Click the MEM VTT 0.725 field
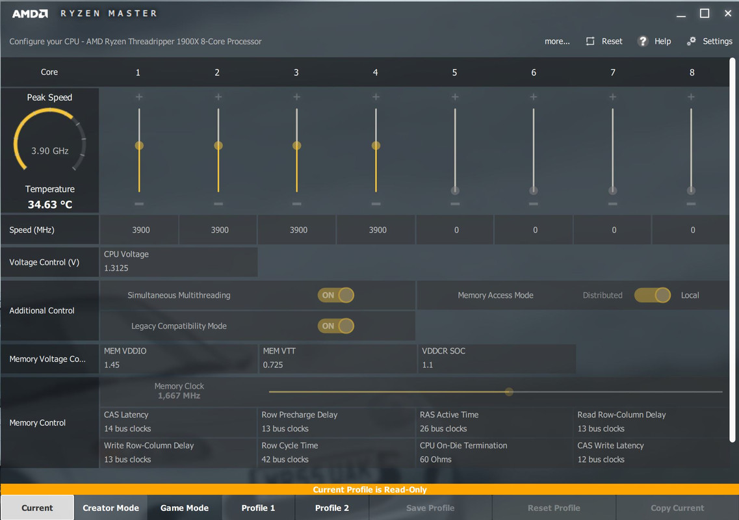Screen dimensions: 739x520 (x=337, y=358)
